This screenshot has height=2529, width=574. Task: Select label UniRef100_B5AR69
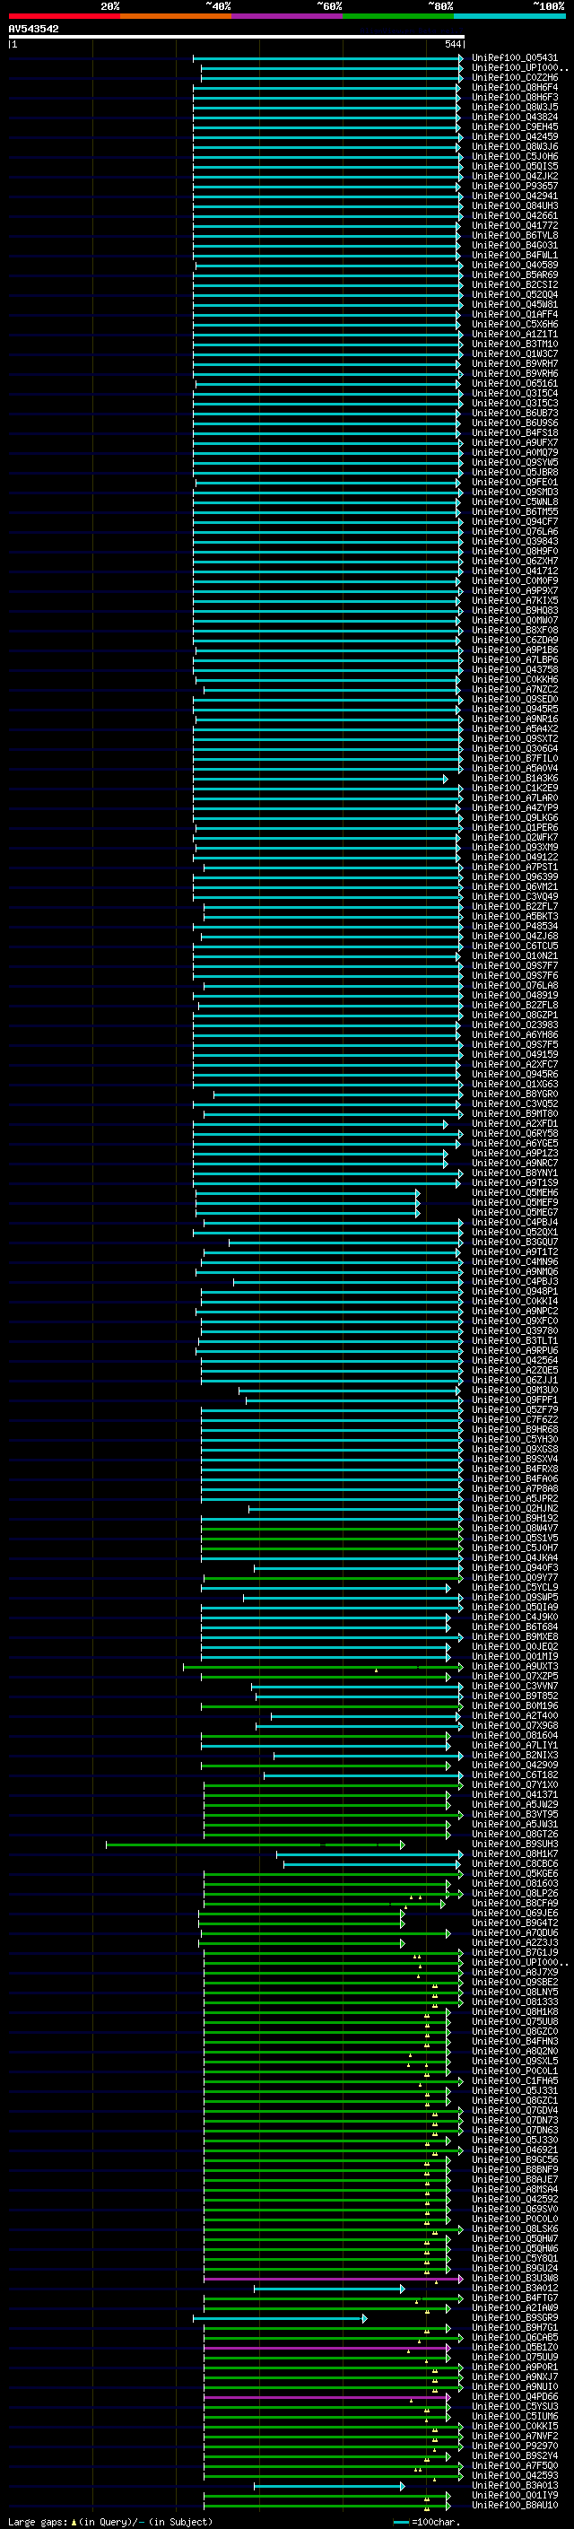514,275
